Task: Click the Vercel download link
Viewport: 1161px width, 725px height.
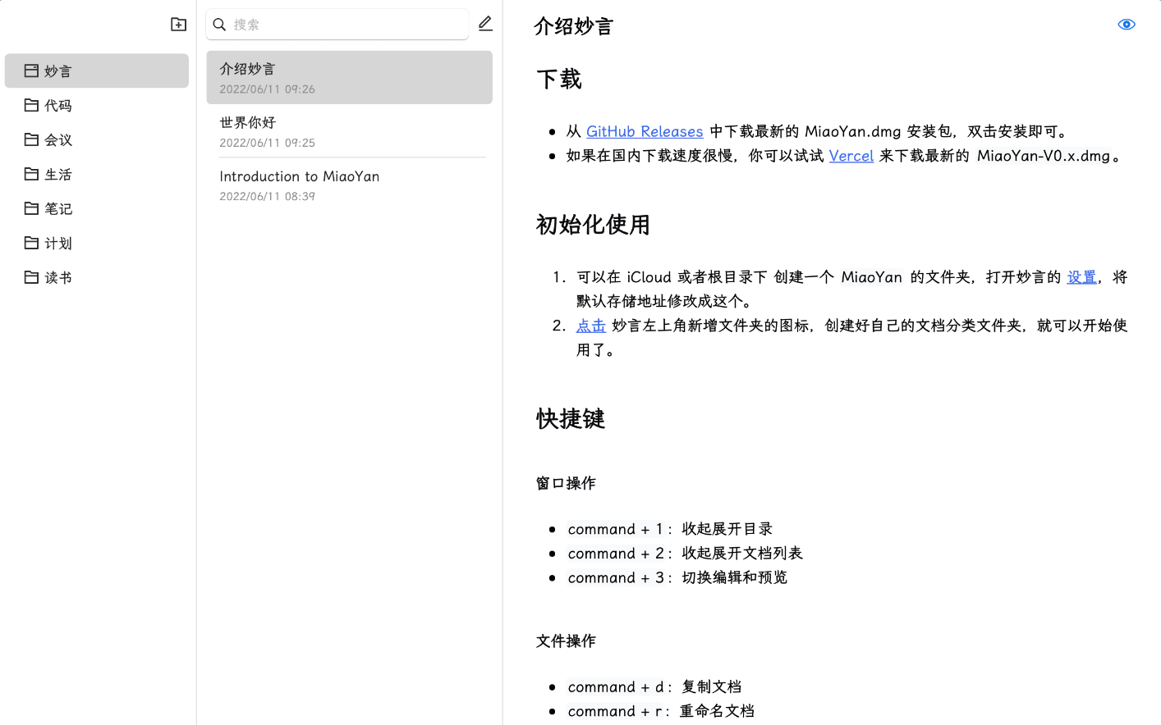Action: (x=851, y=156)
